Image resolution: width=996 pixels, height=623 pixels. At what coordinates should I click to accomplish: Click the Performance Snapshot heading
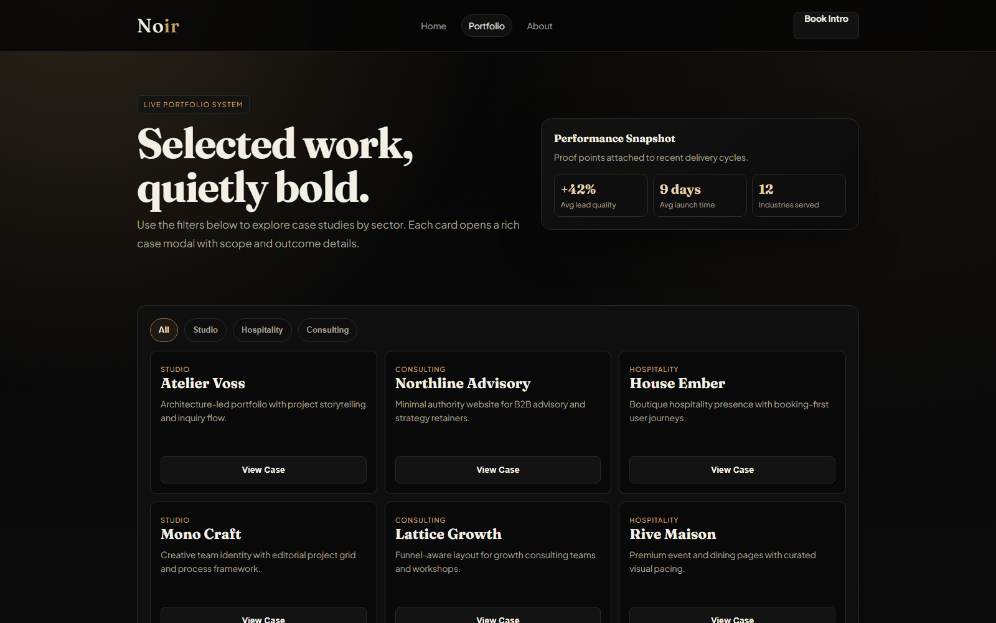tap(614, 138)
